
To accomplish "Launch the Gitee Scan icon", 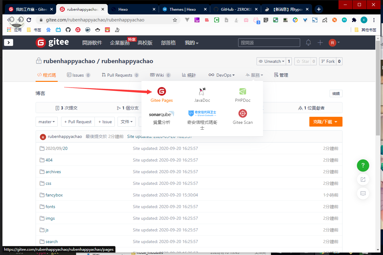I will [x=242, y=113].
